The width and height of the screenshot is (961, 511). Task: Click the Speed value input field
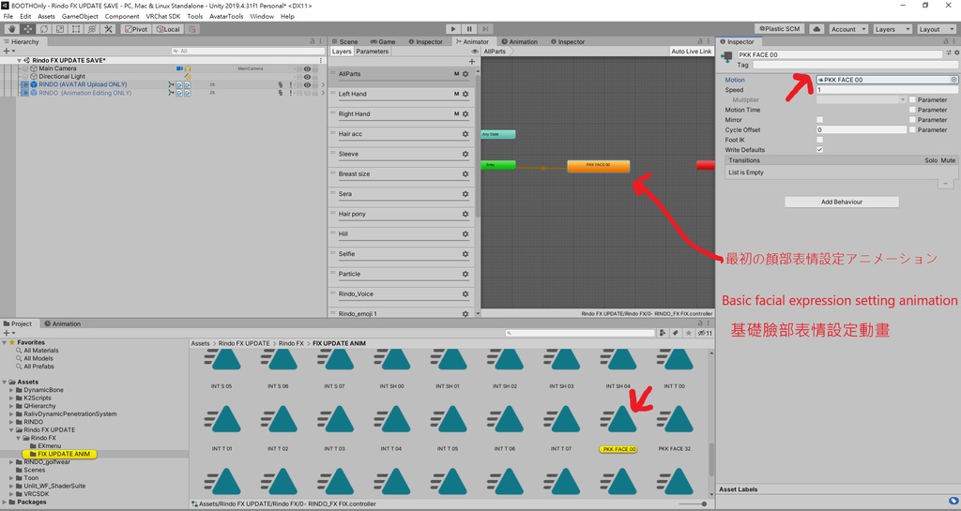pos(887,90)
